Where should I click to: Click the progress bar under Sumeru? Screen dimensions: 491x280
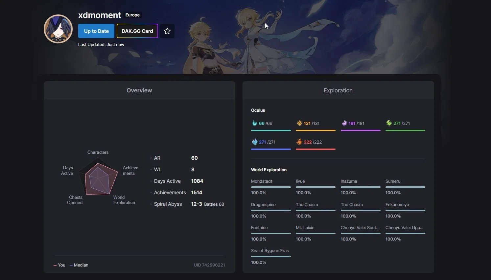(405, 187)
